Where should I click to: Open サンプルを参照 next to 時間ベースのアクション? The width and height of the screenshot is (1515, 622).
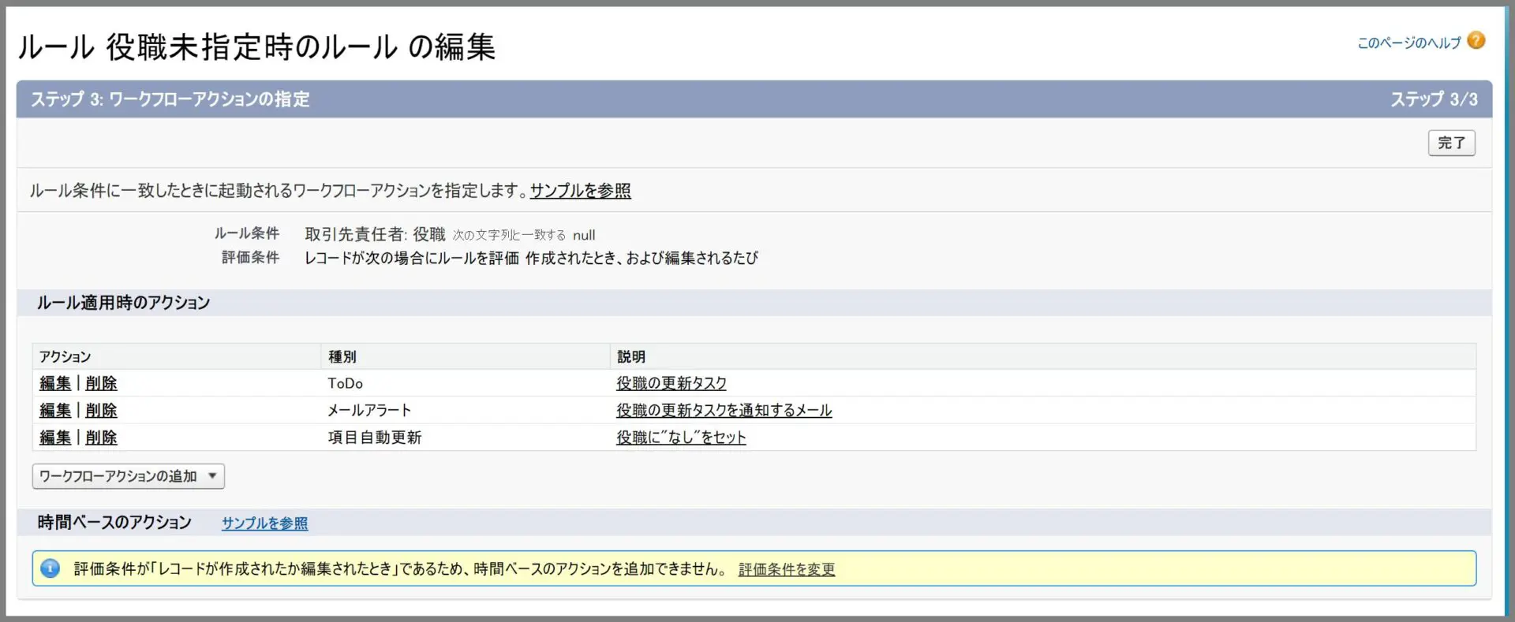coord(264,523)
